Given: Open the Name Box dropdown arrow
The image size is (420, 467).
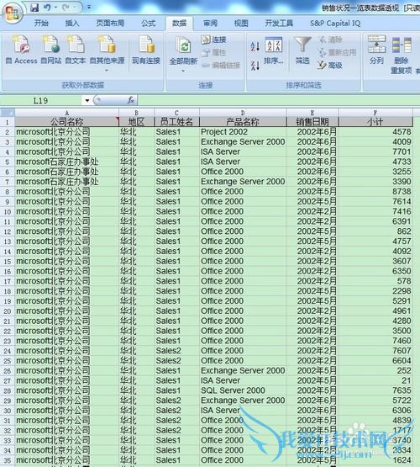Looking at the screenshot, I should (x=87, y=100).
